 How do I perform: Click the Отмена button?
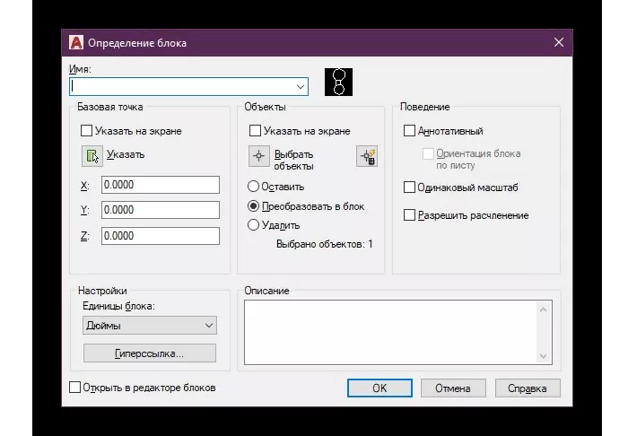[x=453, y=388]
